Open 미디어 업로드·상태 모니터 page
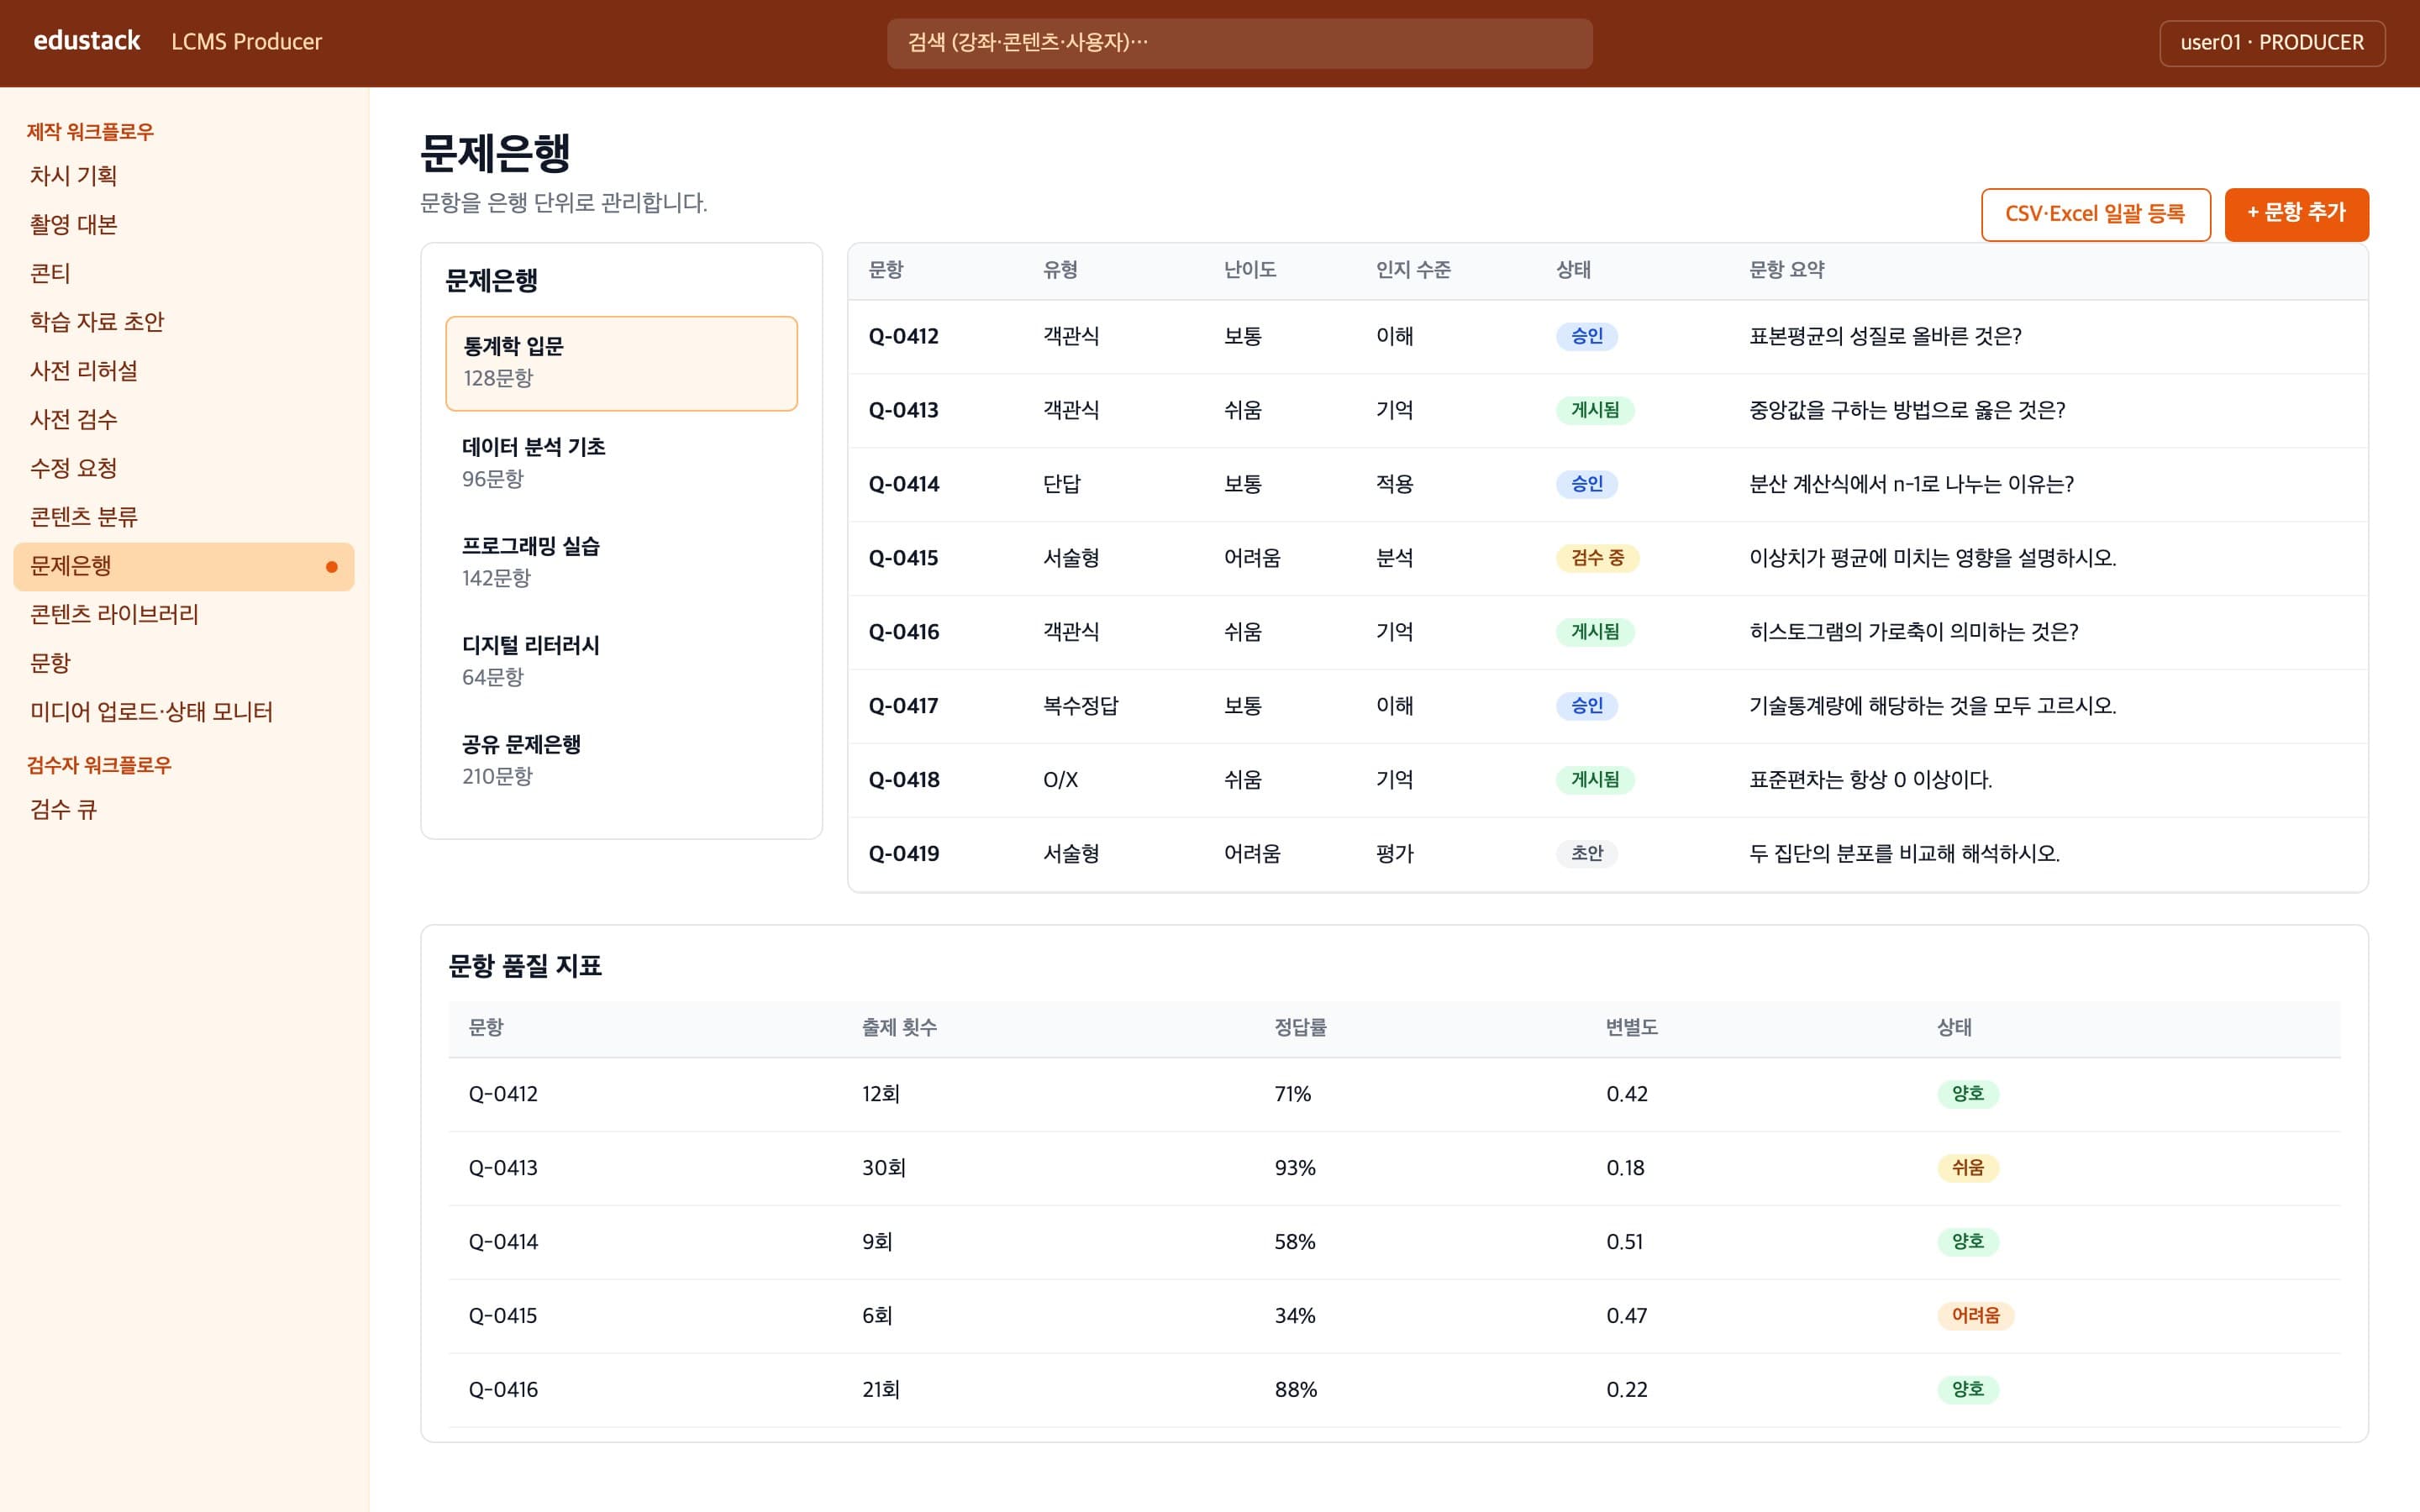 [184, 712]
